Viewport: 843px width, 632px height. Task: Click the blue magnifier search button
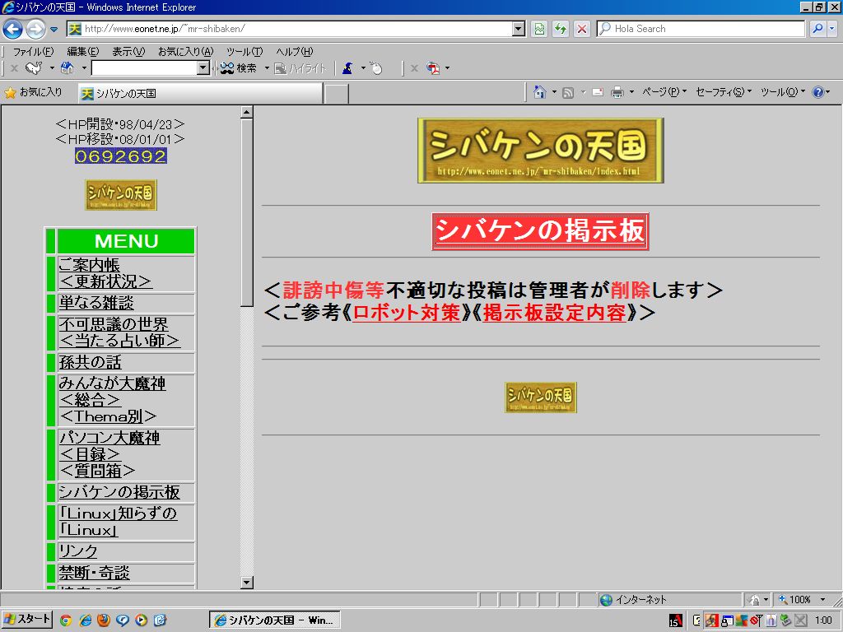click(x=817, y=29)
